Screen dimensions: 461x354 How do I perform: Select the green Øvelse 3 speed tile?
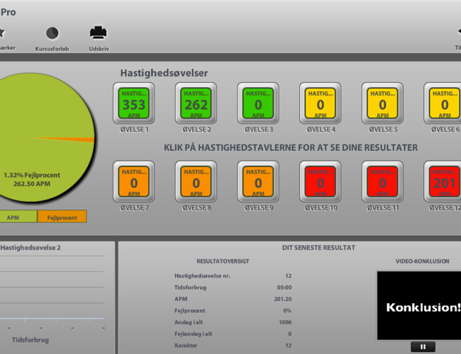[258, 103]
